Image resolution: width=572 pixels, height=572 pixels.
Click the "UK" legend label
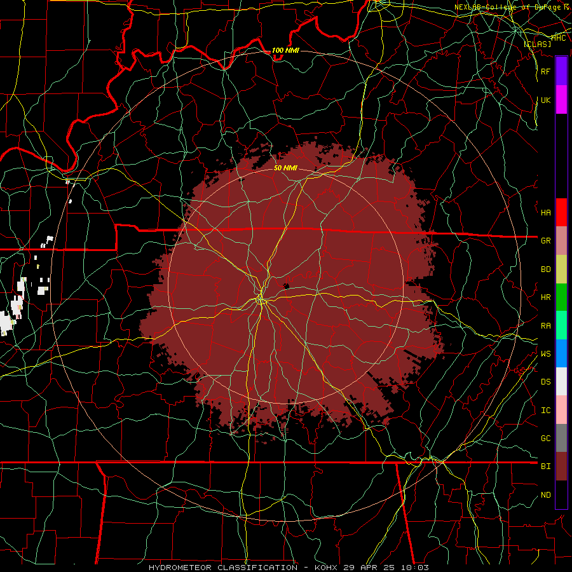[545, 100]
